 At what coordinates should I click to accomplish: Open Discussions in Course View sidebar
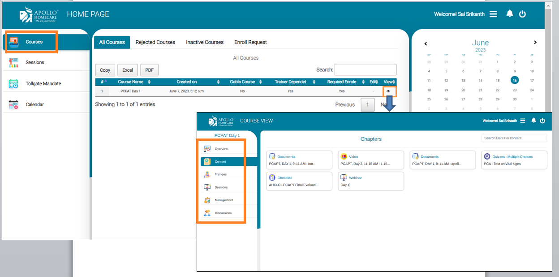tap(223, 213)
